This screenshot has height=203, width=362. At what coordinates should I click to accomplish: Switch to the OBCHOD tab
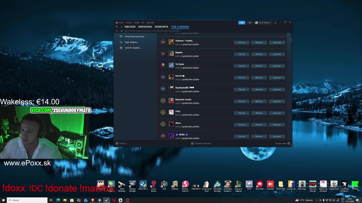pos(130,27)
